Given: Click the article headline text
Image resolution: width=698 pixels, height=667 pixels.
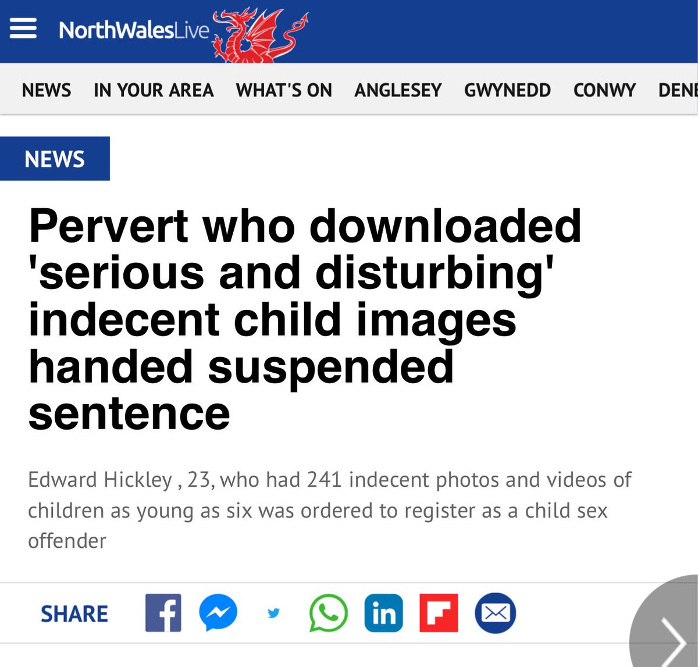Looking at the screenshot, I should point(305,319).
